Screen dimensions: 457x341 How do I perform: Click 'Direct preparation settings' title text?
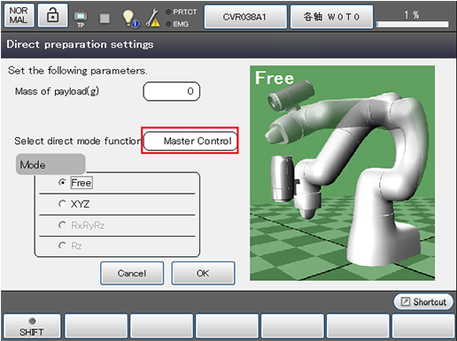(x=80, y=44)
